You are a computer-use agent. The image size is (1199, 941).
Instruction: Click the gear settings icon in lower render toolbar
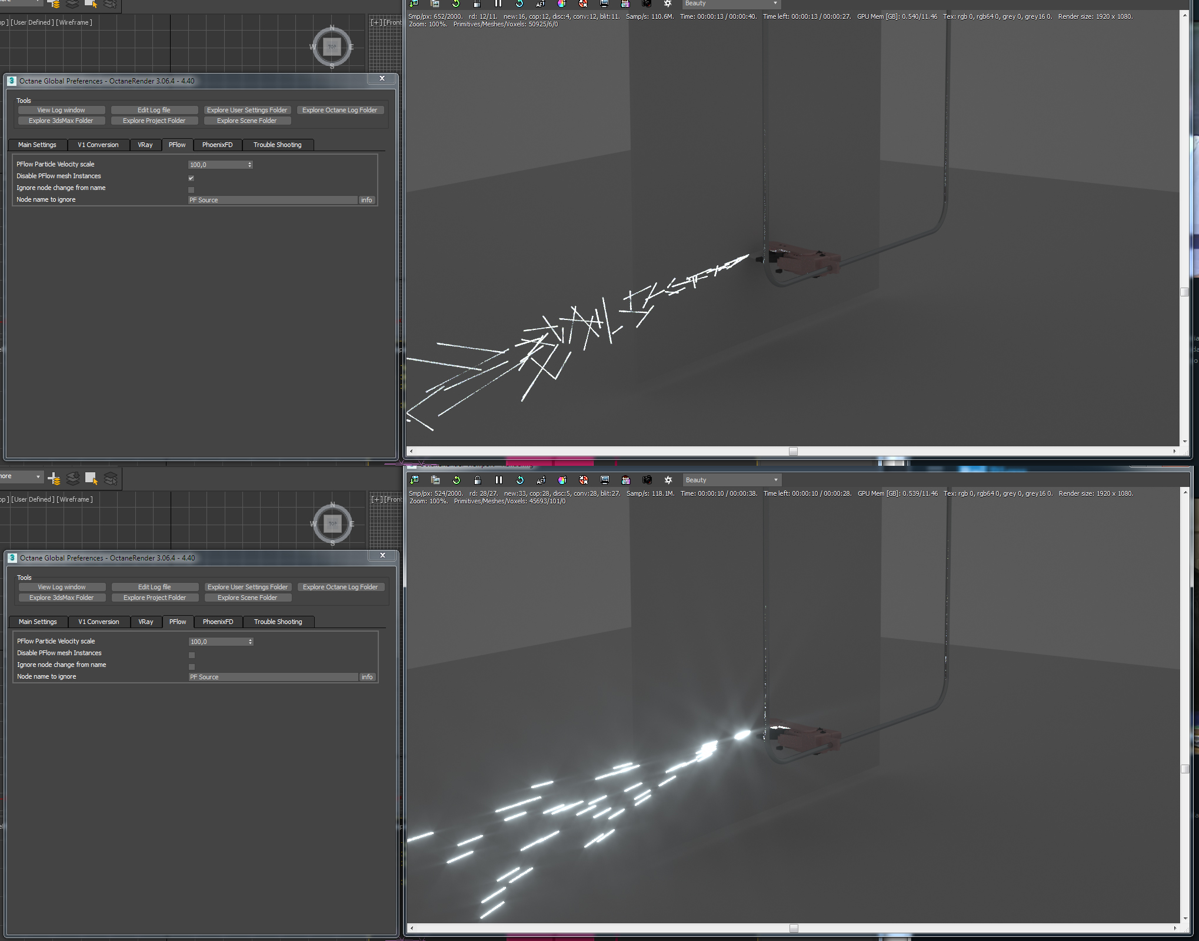coord(668,480)
